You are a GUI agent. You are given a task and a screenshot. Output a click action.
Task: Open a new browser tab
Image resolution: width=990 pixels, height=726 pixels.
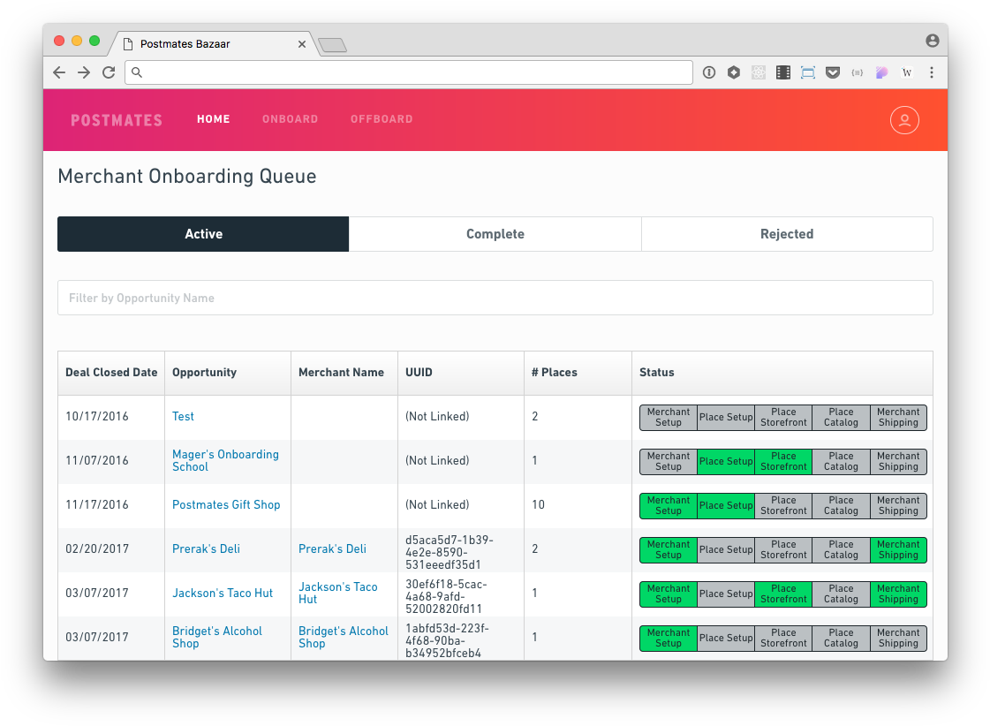[x=333, y=45]
